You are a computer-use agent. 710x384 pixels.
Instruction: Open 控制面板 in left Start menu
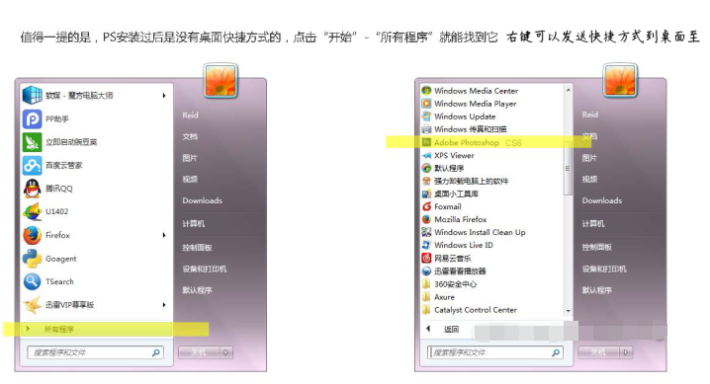(x=197, y=248)
